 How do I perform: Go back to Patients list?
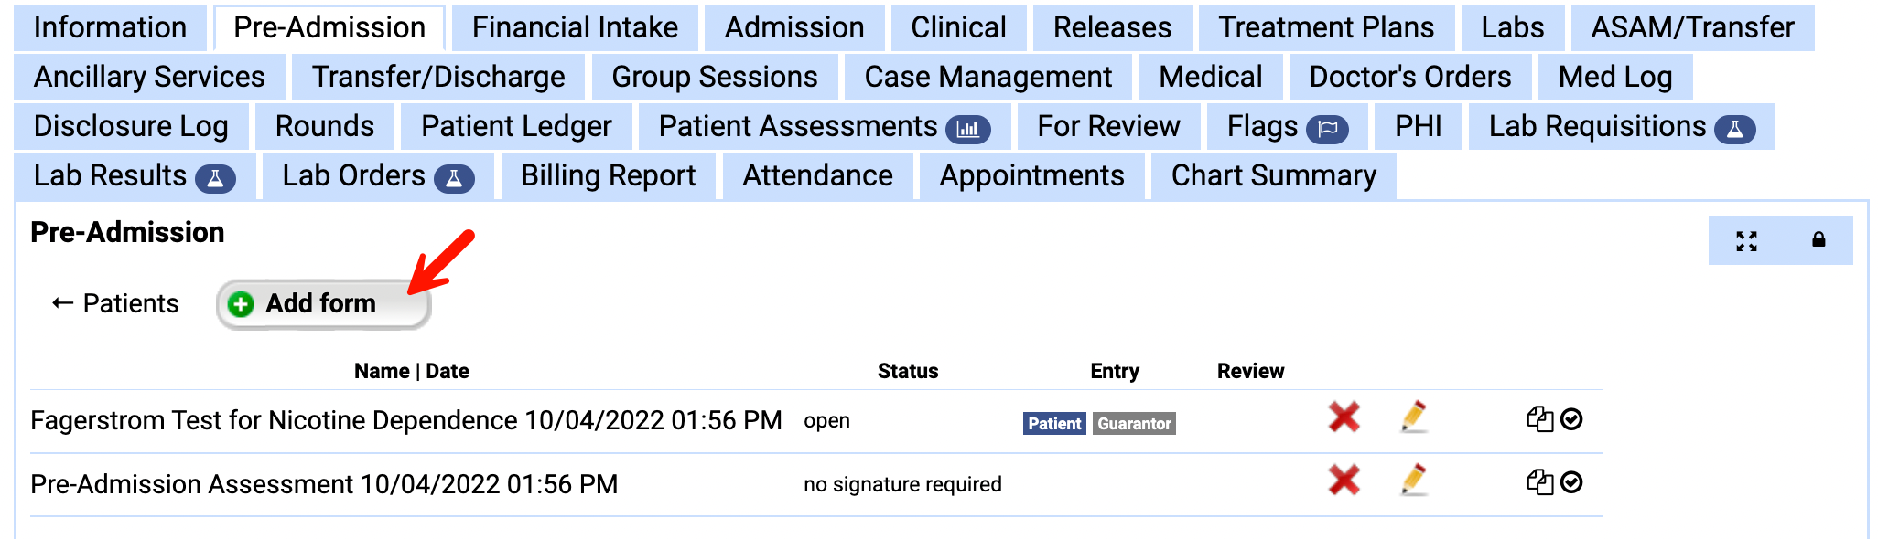(115, 303)
